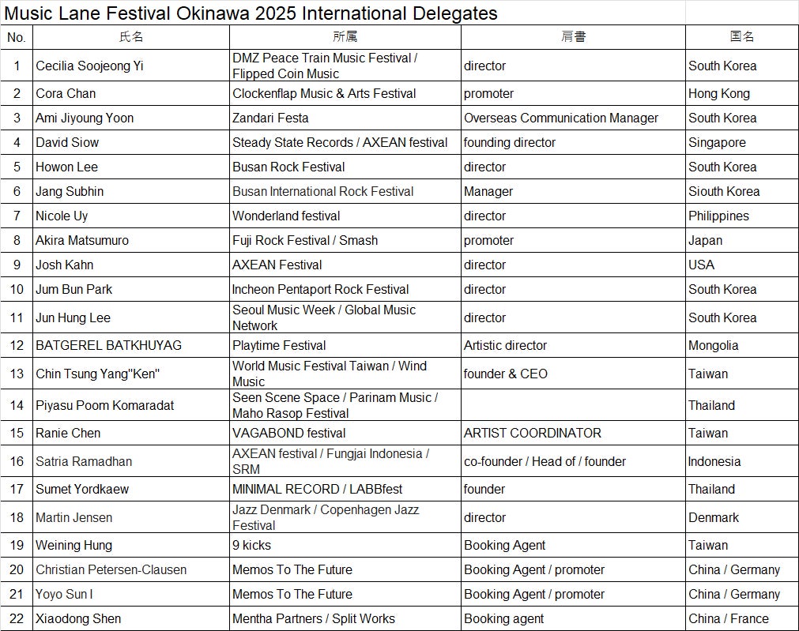Select the '肩書' column header

click(x=573, y=37)
